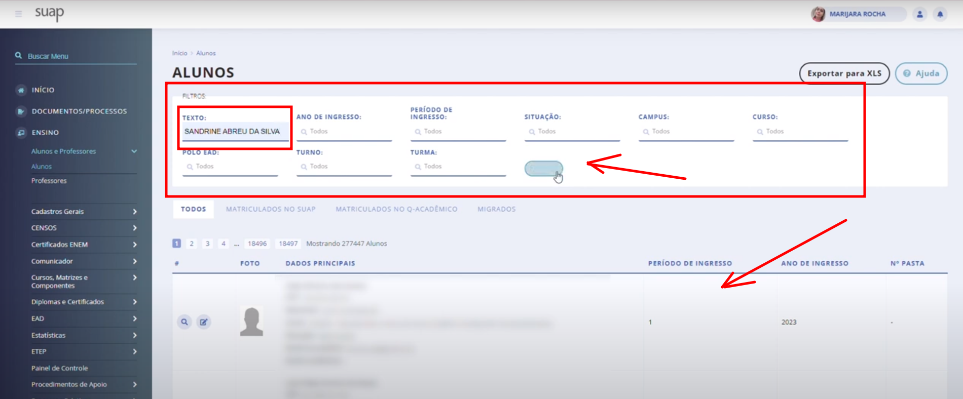Image resolution: width=963 pixels, height=399 pixels.
Task: Go to INÍCIO in the sidebar
Action: (43, 90)
